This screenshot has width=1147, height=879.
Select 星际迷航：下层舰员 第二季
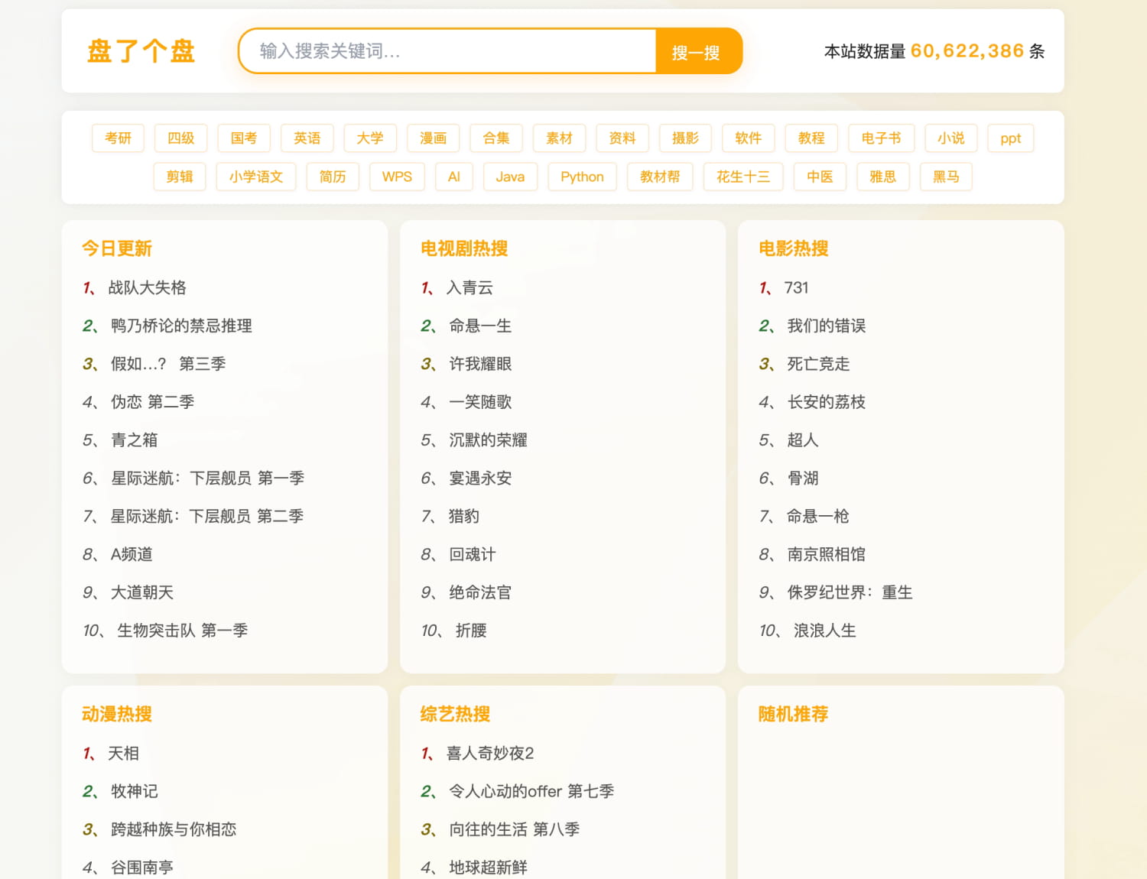(207, 516)
